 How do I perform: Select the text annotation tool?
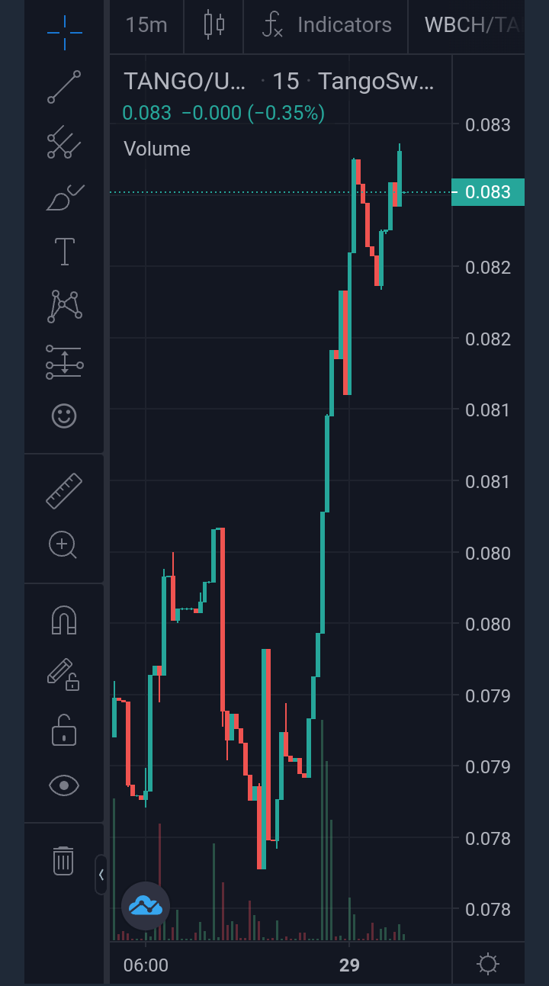coord(64,252)
